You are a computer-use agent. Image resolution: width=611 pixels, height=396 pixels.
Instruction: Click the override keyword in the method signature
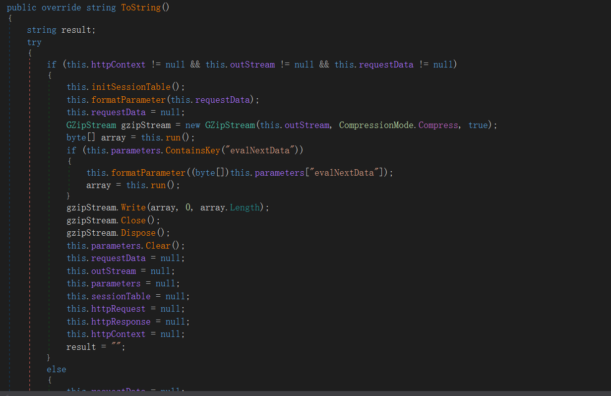[61, 8]
